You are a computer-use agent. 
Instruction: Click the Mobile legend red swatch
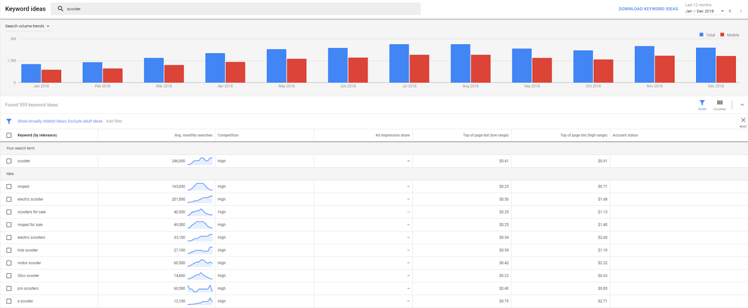pos(722,35)
